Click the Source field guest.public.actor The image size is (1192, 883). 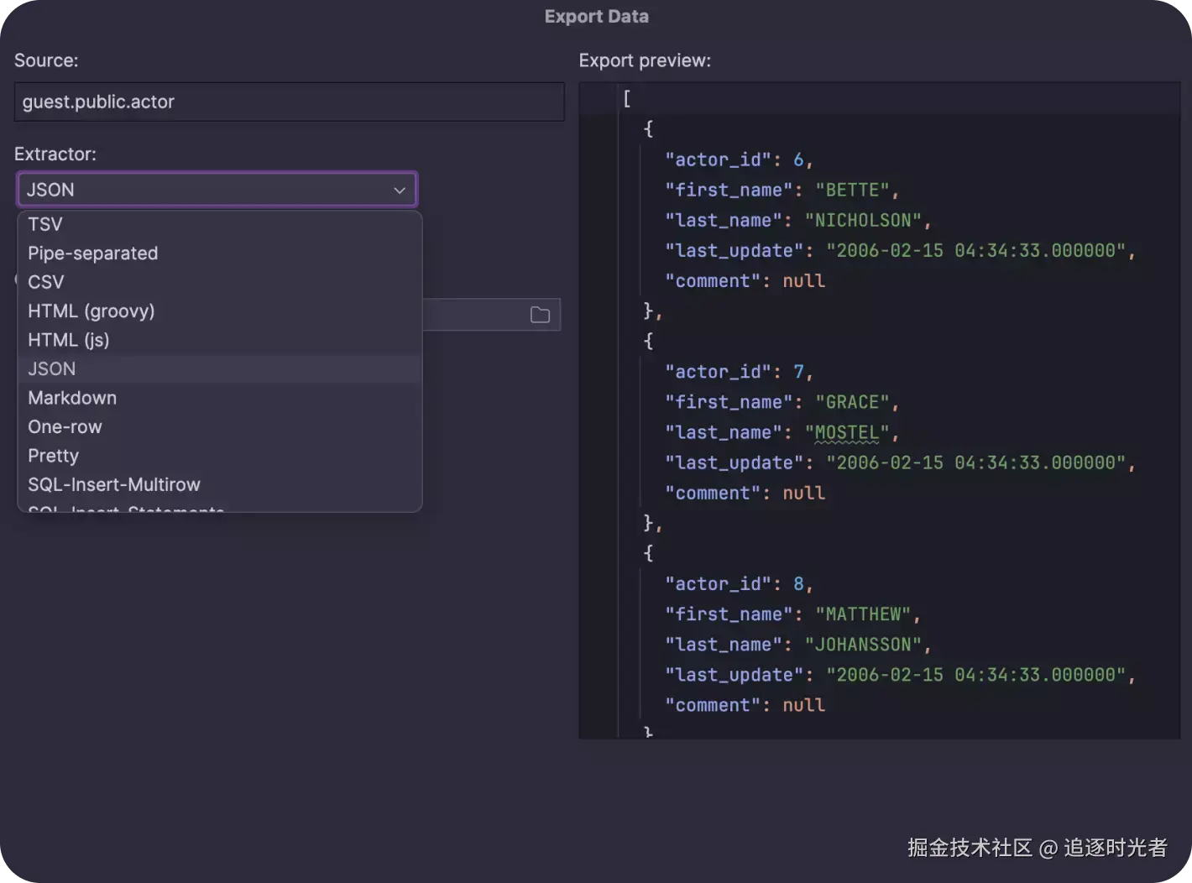pos(289,102)
